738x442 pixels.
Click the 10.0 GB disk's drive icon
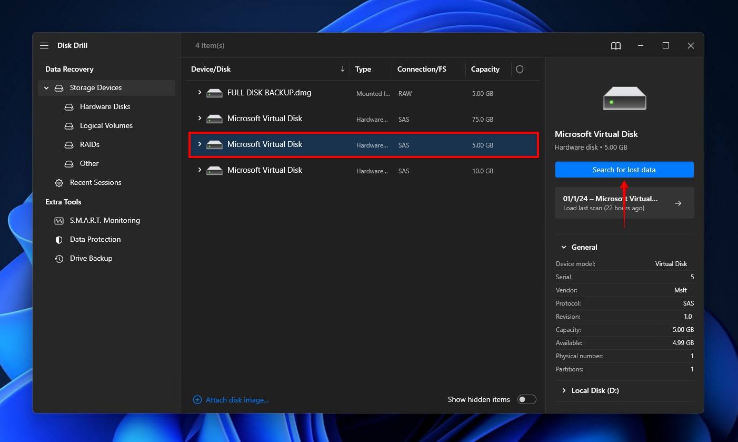[214, 171]
